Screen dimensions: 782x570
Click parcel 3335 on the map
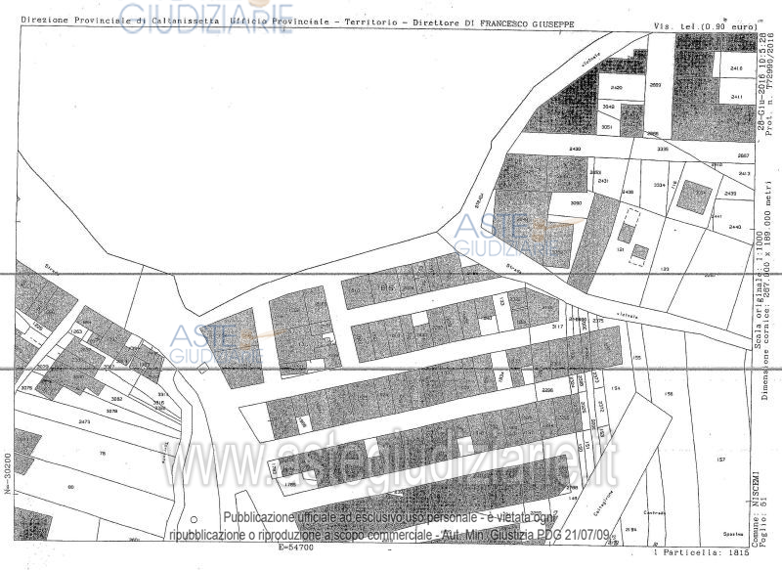662,149
